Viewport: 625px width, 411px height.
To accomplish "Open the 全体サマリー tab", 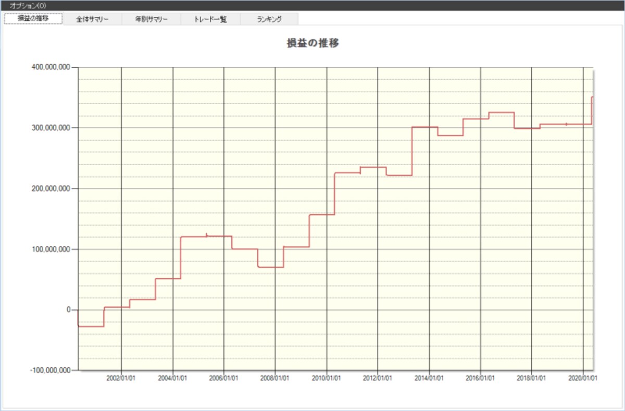I will [92, 19].
